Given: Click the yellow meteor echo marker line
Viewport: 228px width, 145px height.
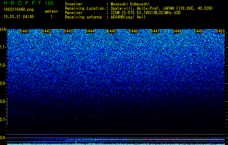Looking at the screenshot, I should click(x=76, y=142).
